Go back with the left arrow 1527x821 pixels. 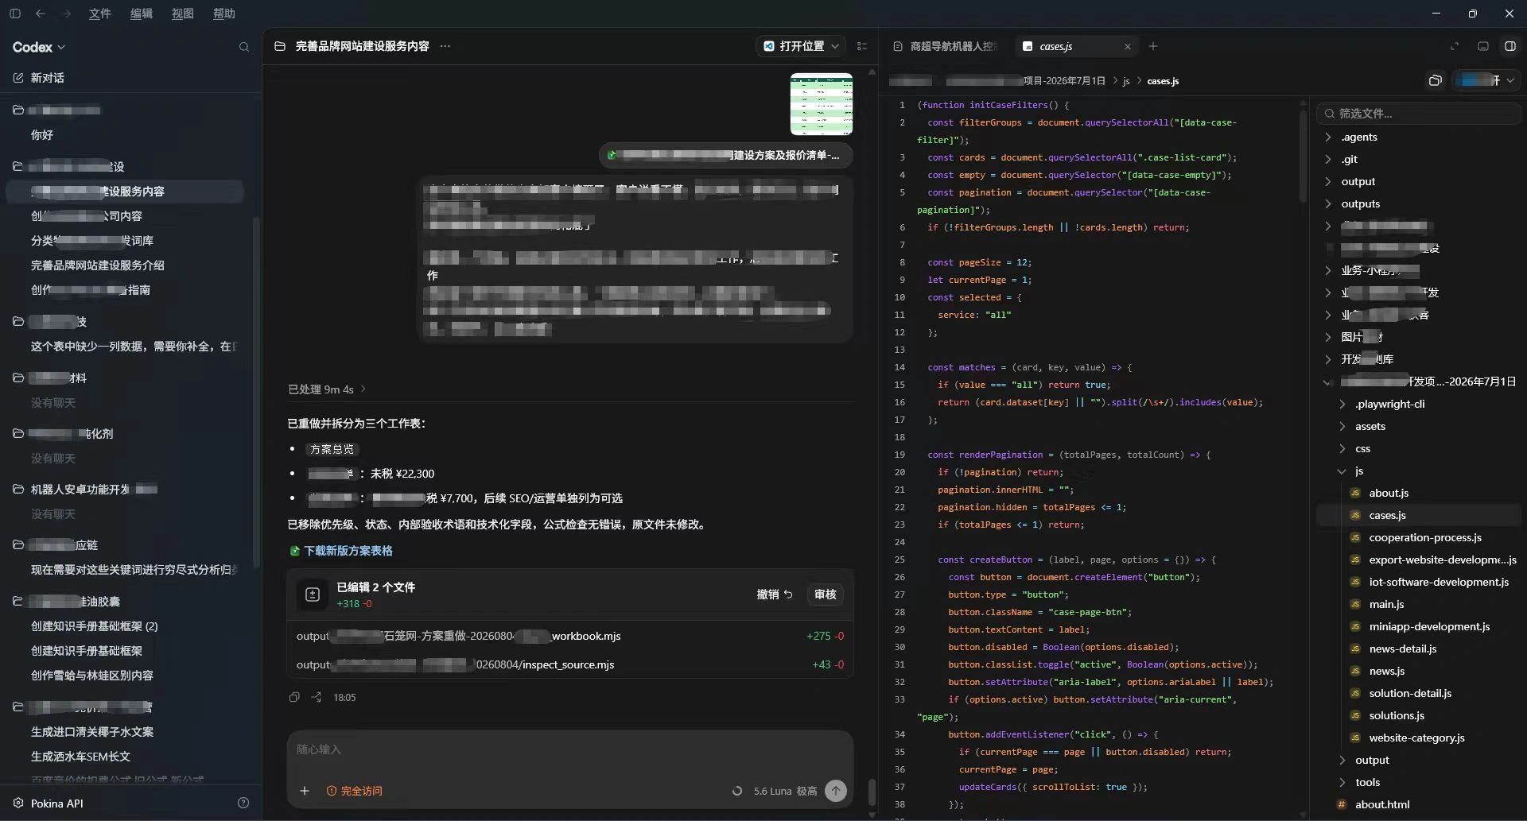pyautogui.click(x=41, y=14)
